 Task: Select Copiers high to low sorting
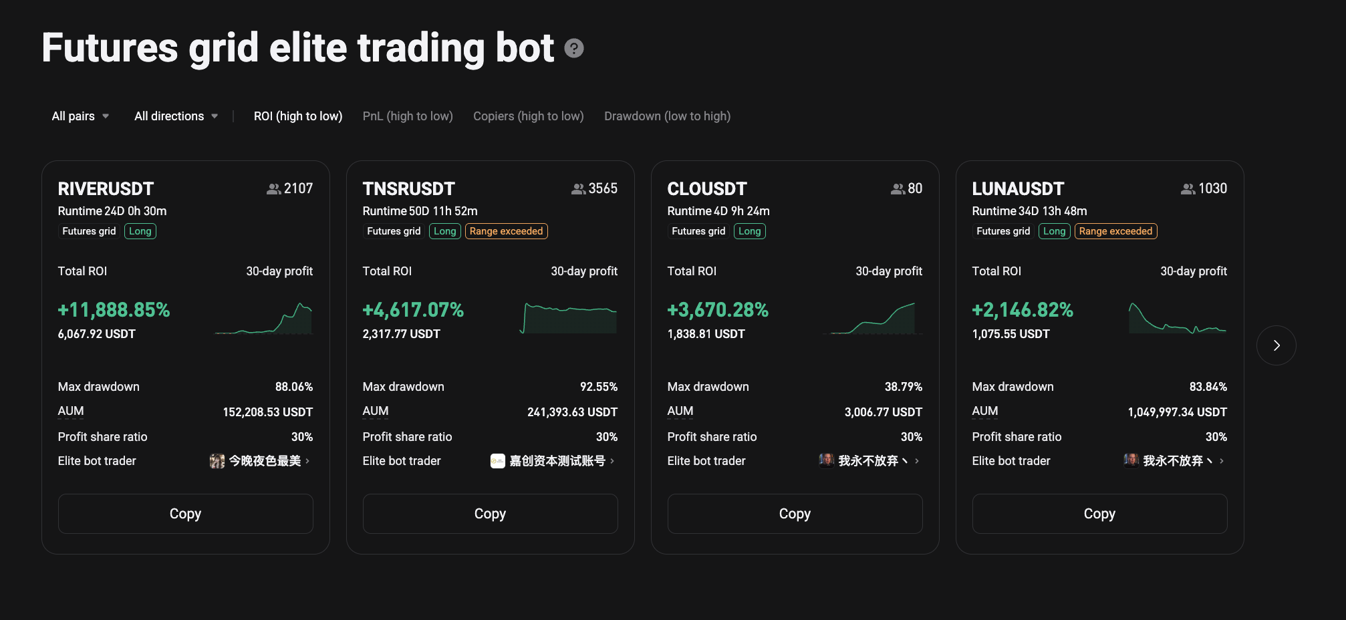[528, 116]
